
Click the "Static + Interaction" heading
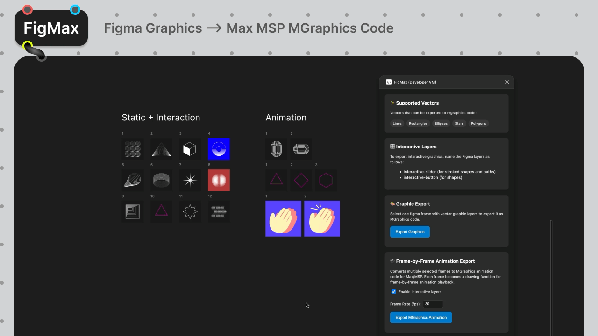coord(161,118)
